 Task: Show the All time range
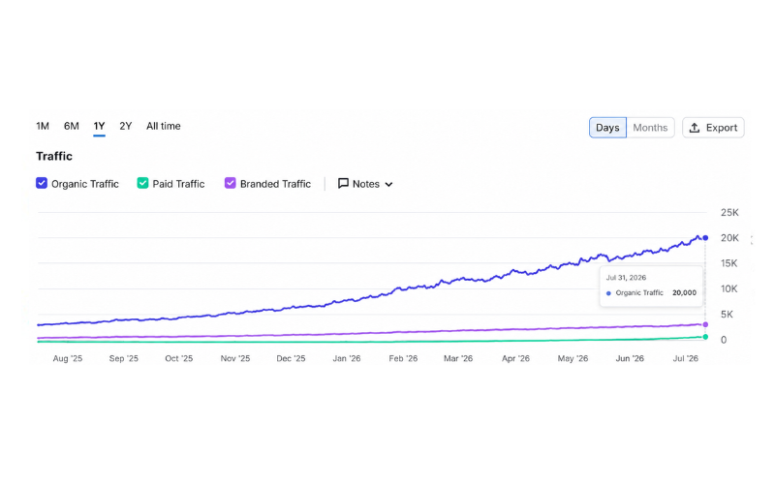pos(164,127)
